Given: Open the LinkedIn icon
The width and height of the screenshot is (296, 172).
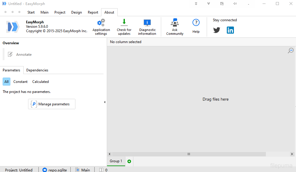Looking at the screenshot, I should (230, 30).
